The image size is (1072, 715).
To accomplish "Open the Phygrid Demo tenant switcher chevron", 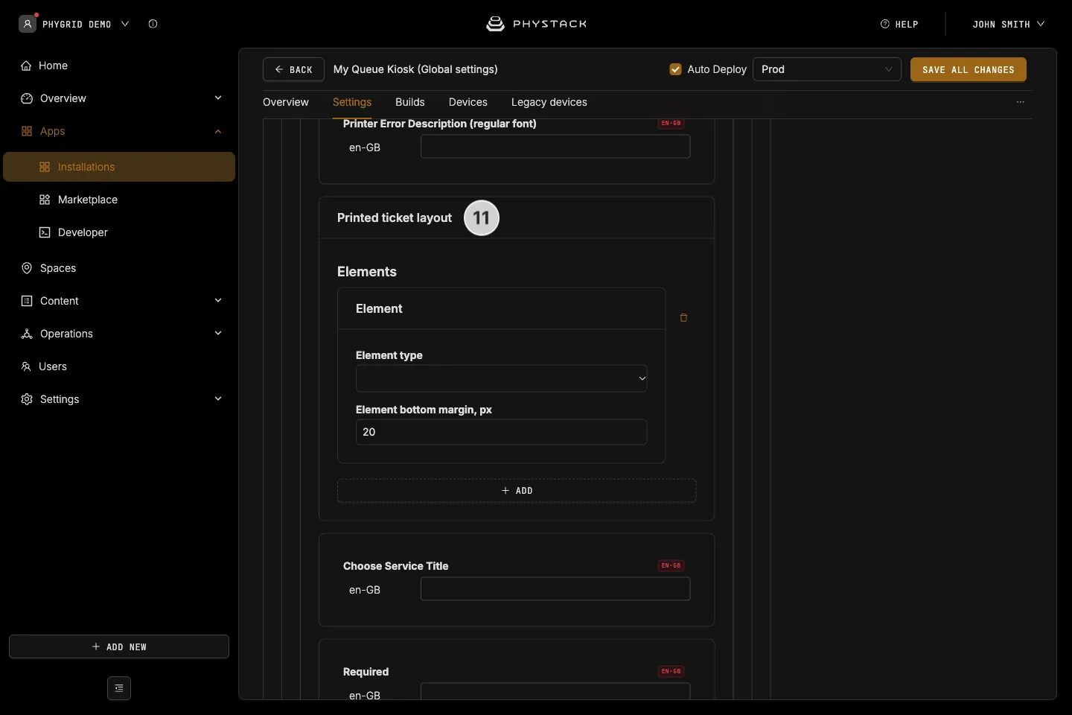I will point(125,24).
